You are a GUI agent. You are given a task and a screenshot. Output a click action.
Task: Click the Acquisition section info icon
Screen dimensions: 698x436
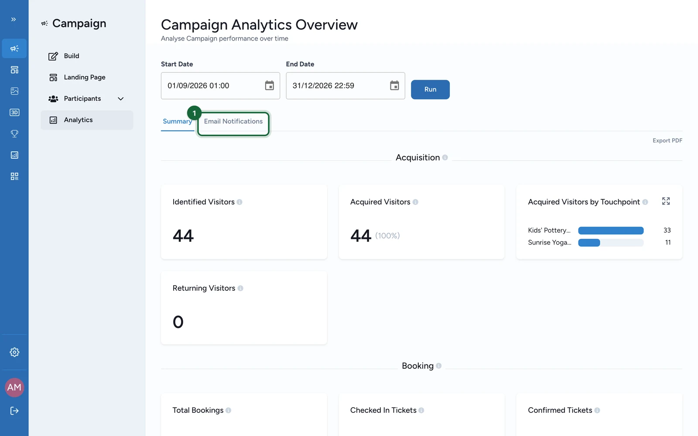[x=445, y=158]
